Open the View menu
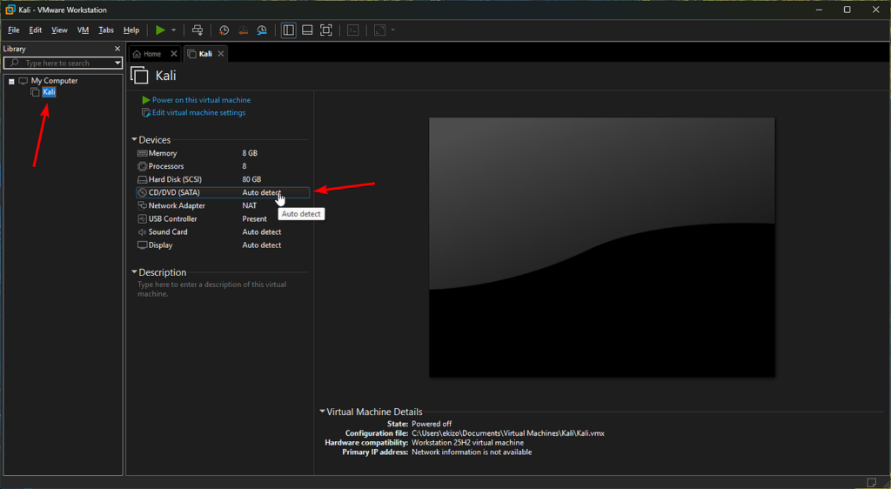The width and height of the screenshot is (891, 489). [60, 30]
